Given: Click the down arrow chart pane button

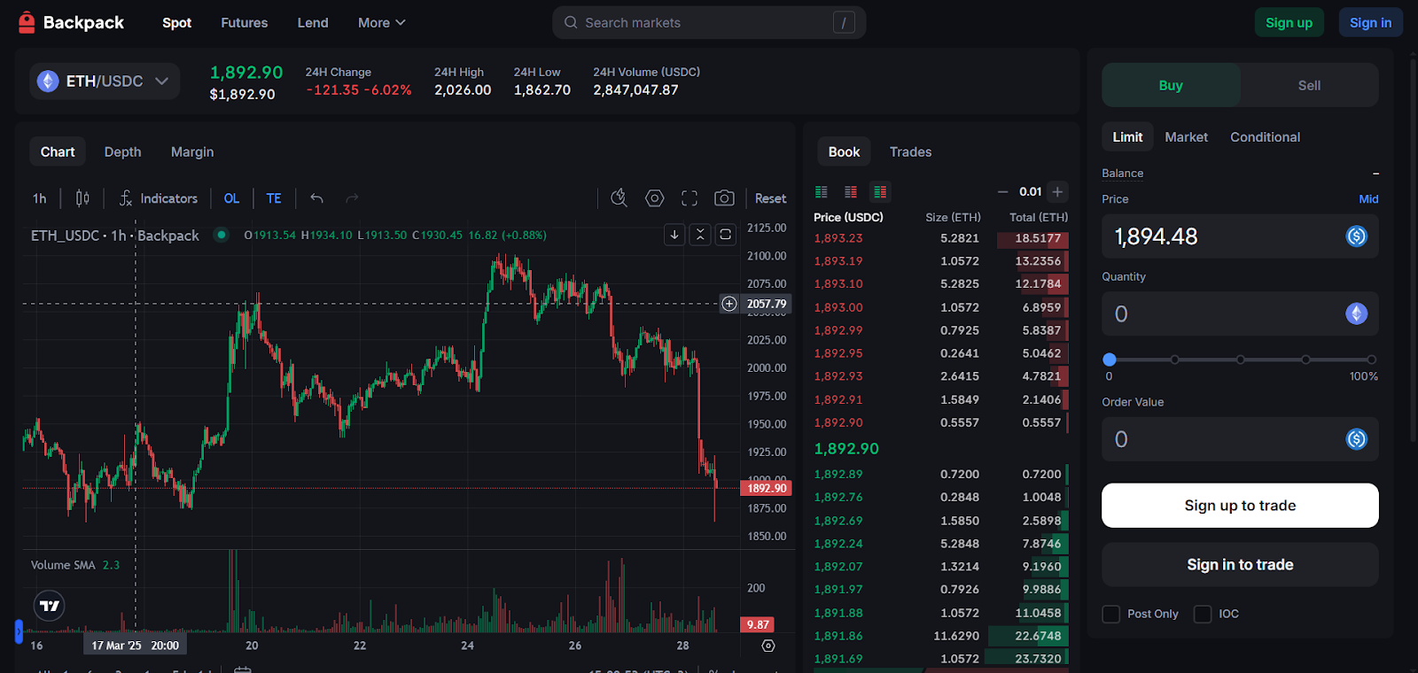Looking at the screenshot, I should pos(674,235).
